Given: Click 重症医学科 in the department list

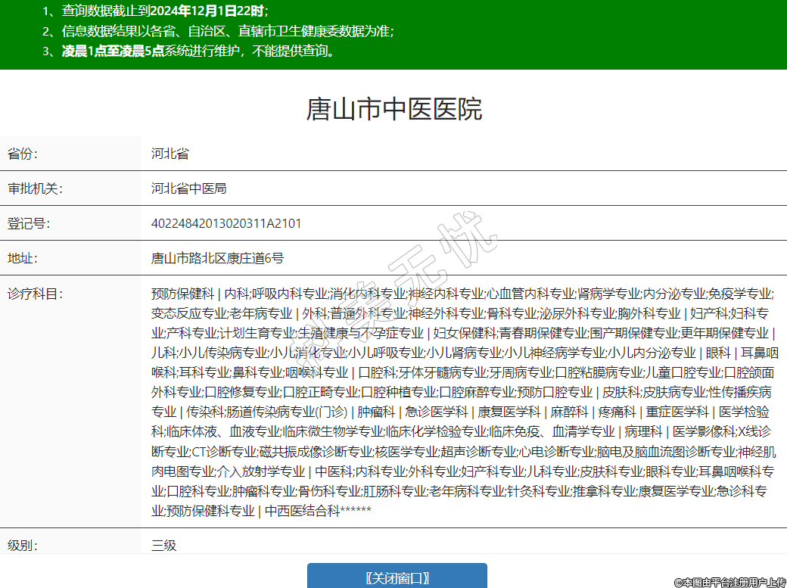Looking at the screenshot, I should [677, 412].
